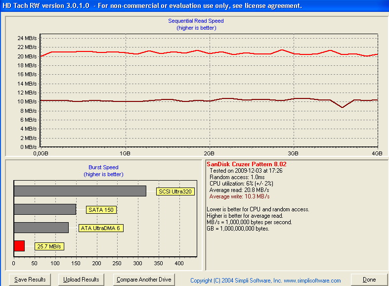
Task: Click the gray SCSI Ultra320 bar
Action: [80, 191]
